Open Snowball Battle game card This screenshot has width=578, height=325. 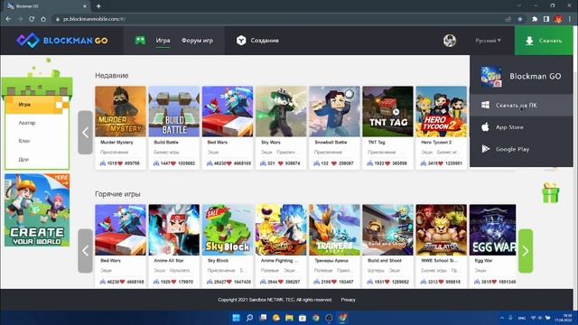tap(334, 128)
